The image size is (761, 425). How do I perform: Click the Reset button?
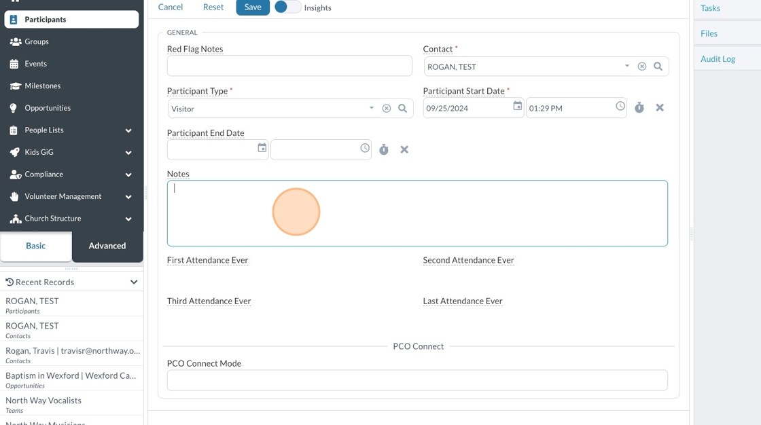coord(213,7)
